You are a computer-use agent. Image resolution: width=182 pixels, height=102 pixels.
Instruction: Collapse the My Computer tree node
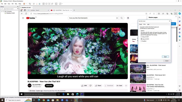point(2,11)
